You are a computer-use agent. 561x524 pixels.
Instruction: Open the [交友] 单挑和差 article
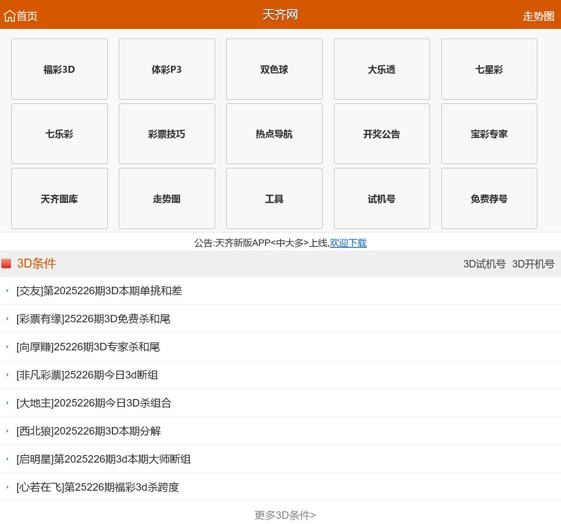tap(99, 291)
